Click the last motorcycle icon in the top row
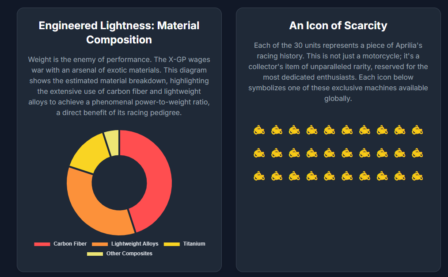 tap(417, 130)
